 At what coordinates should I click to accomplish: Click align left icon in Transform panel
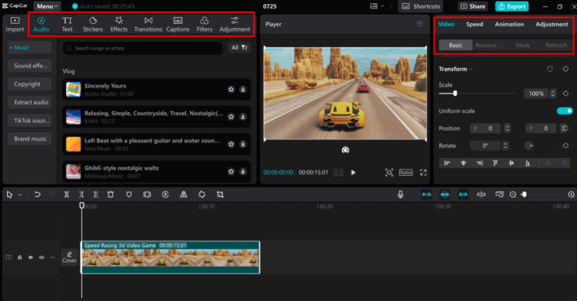point(447,163)
